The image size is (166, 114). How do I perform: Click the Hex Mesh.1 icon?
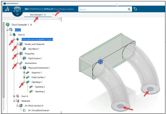(x=24, y=49)
